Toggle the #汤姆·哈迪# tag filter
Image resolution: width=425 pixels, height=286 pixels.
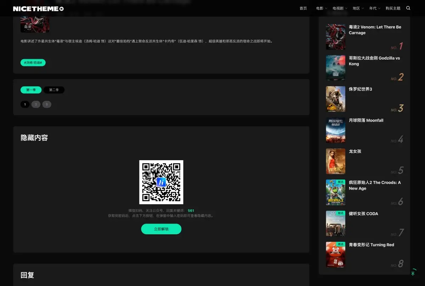point(33,62)
